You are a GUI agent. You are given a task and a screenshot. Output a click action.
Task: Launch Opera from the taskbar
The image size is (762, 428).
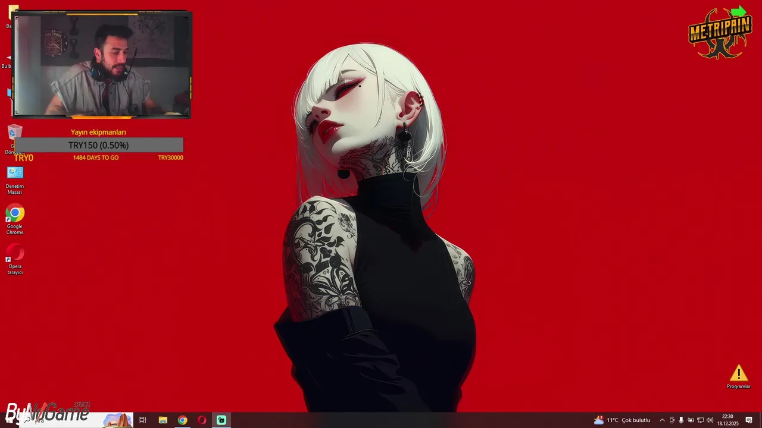[202, 420]
